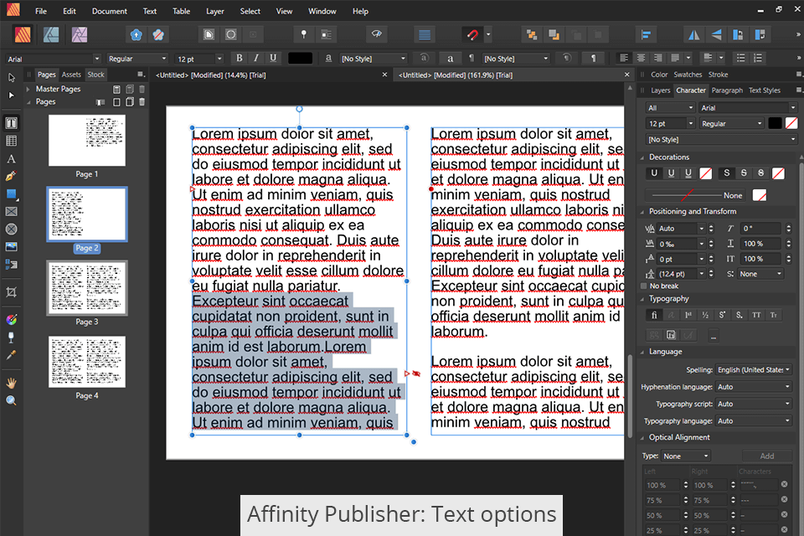804x536 pixels.
Task: Toggle all caps TT typography button
Action: [756, 315]
